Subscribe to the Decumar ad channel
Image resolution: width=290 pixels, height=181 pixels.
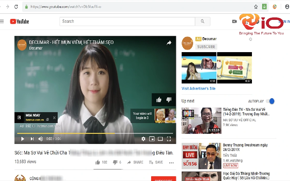[x=206, y=47]
